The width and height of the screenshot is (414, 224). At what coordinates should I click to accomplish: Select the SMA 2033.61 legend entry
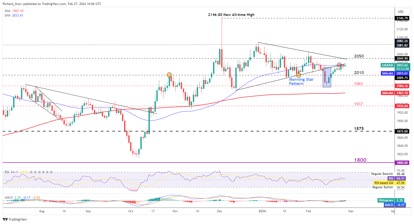pyautogui.click(x=14, y=15)
